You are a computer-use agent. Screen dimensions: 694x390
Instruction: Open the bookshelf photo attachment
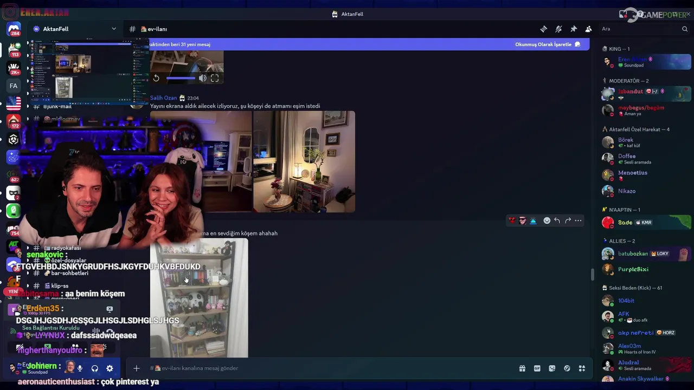point(199,298)
